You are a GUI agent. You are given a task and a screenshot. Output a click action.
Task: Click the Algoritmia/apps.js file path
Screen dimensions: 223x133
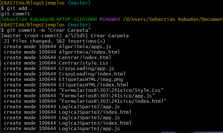(x=85, y=47)
